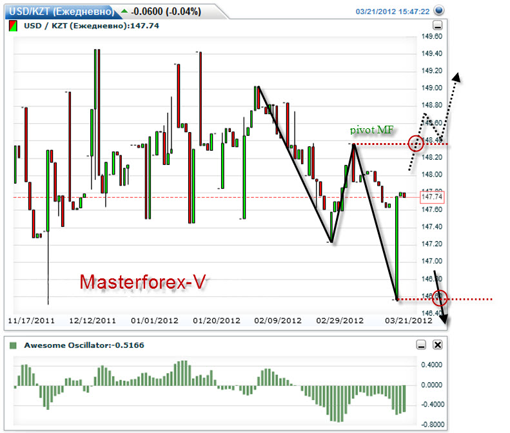The width and height of the screenshot is (510, 433).
Task: Click the 01/20/2012 date axis label
Action: click(x=216, y=321)
